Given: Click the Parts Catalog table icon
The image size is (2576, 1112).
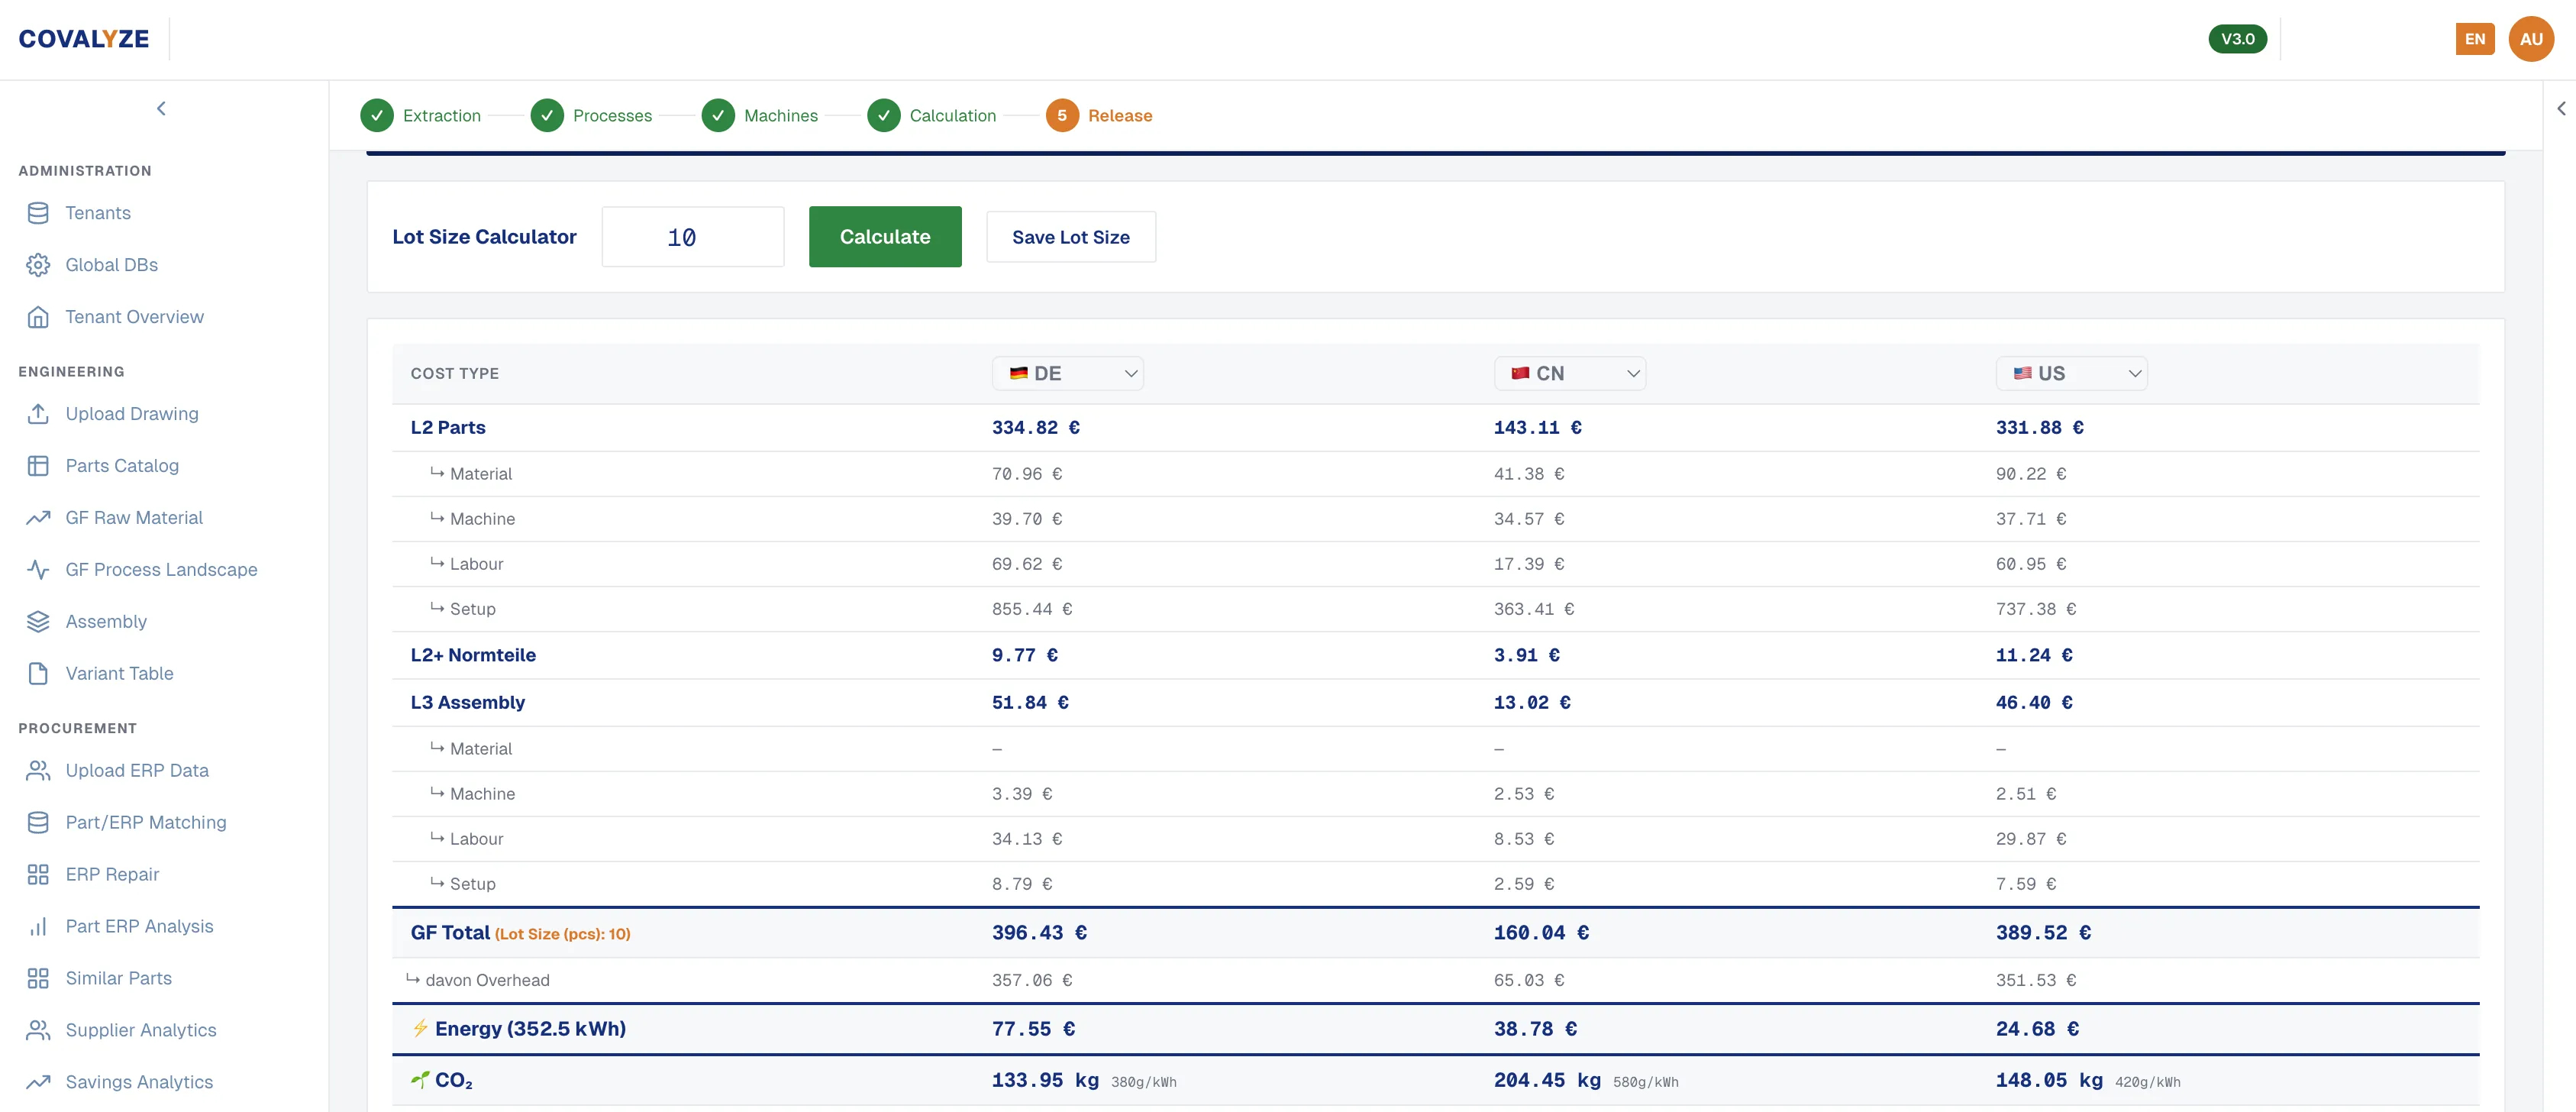Looking at the screenshot, I should 38,466.
